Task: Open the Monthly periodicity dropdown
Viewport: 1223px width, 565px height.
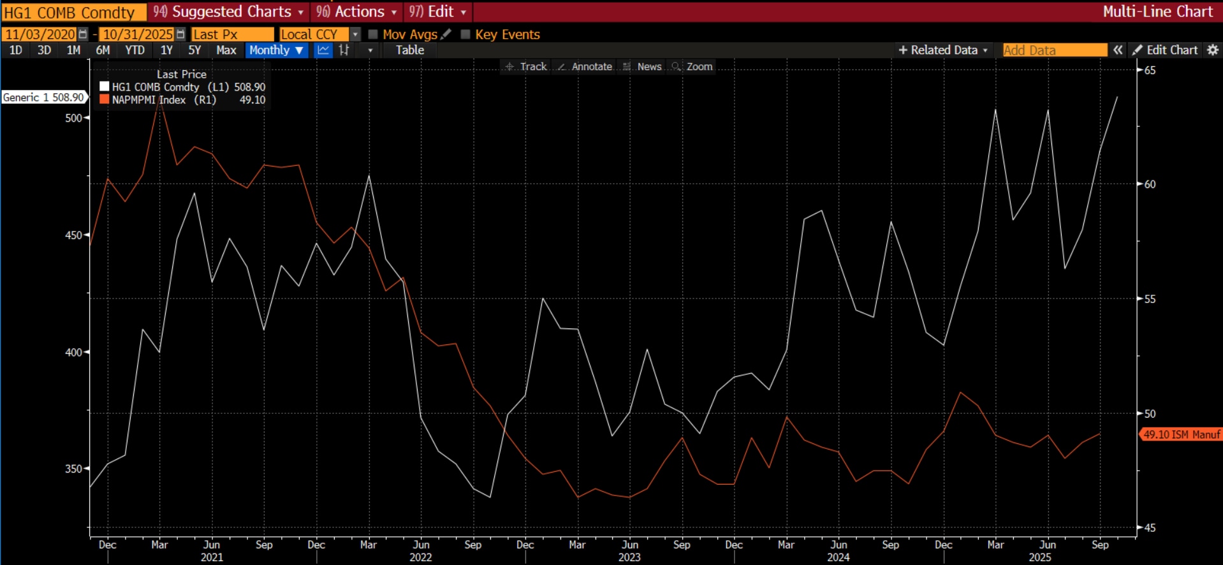Action: (276, 50)
